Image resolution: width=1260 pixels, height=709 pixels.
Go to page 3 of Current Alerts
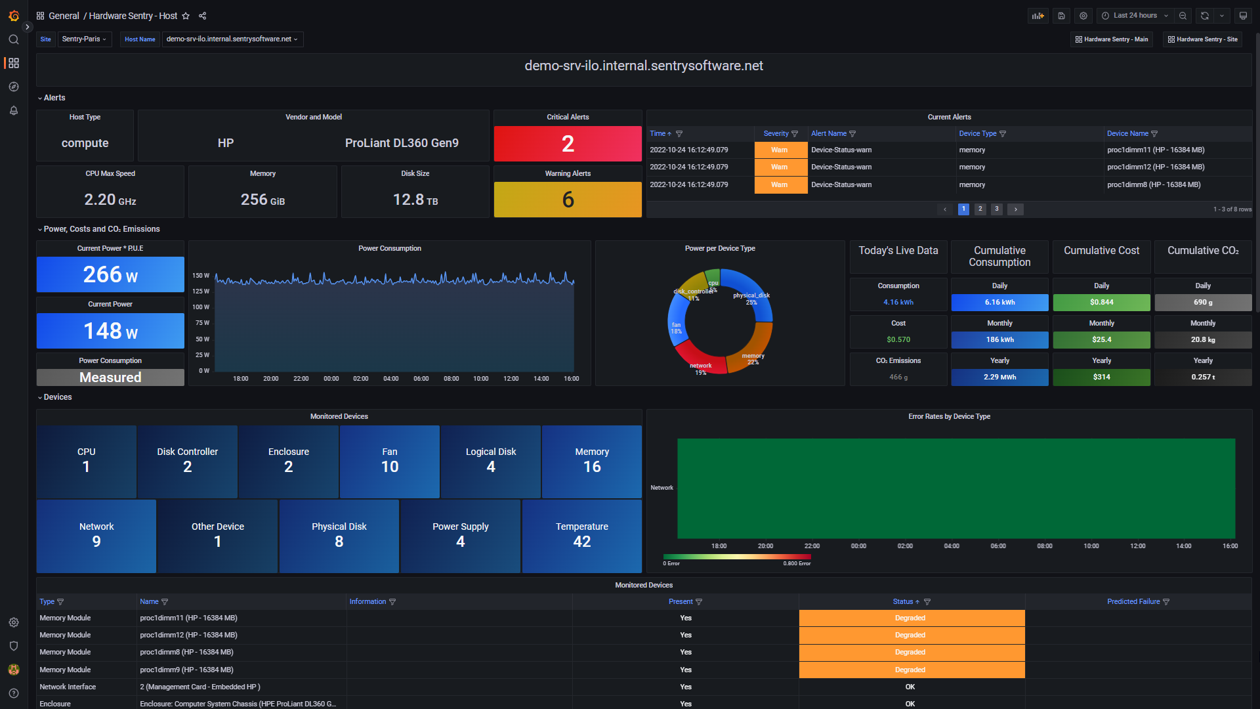996,209
